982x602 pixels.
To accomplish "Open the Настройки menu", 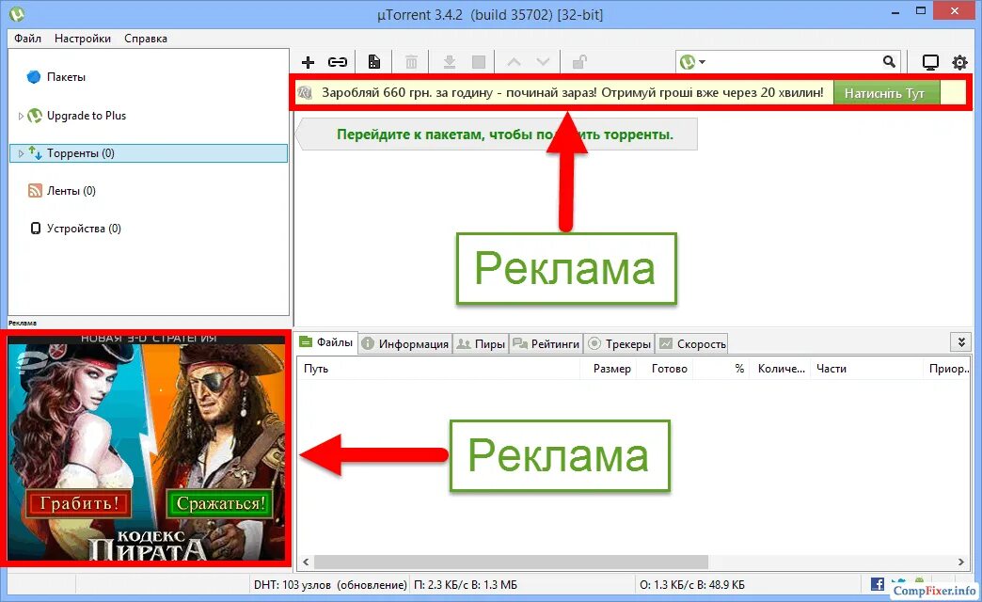I will coord(83,39).
